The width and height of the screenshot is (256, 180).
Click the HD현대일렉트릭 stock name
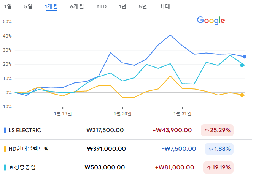pos(29,149)
